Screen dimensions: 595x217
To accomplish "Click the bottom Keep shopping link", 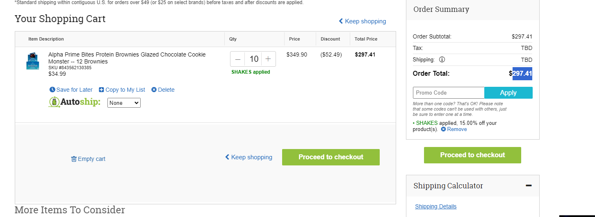I will point(248,157).
